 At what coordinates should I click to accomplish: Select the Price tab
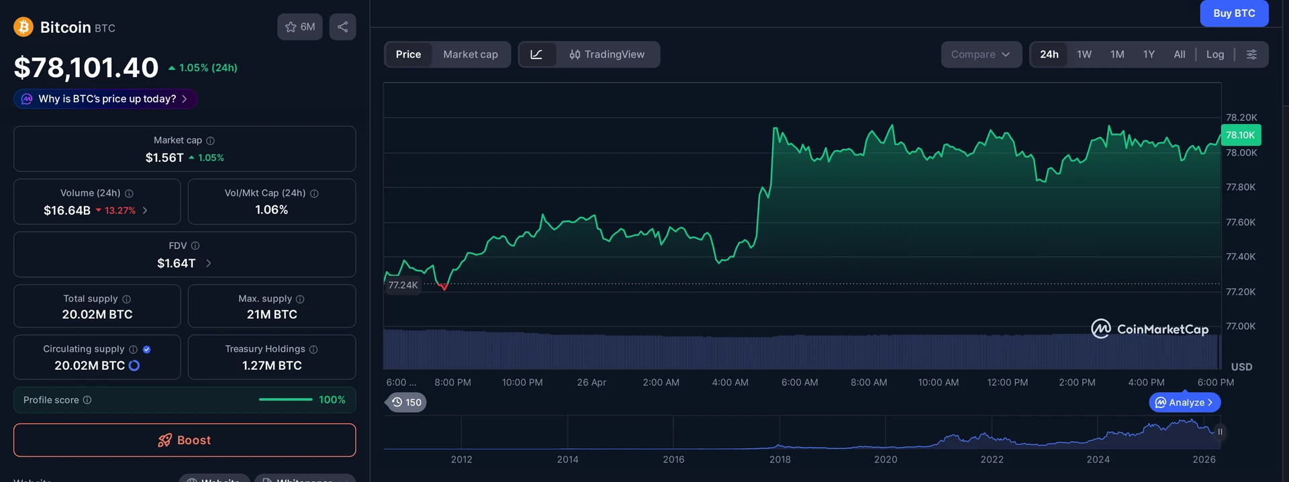click(x=408, y=54)
